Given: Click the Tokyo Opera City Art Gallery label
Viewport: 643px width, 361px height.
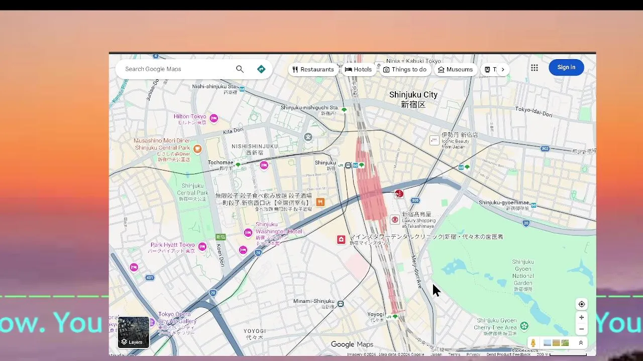Looking at the screenshot, I should pos(177,323).
